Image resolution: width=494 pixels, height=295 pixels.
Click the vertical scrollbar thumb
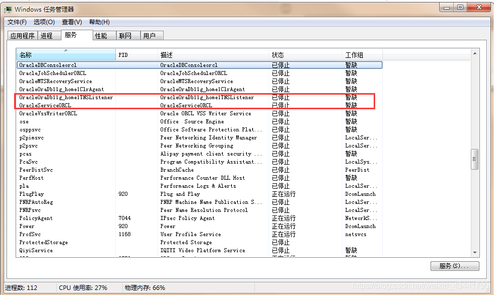[475, 159]
